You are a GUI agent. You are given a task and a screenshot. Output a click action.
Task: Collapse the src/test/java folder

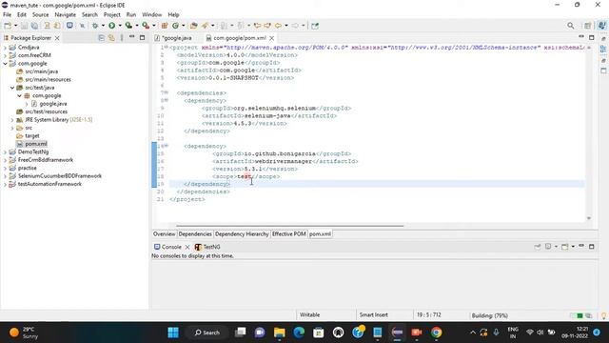tap(12, 88)
